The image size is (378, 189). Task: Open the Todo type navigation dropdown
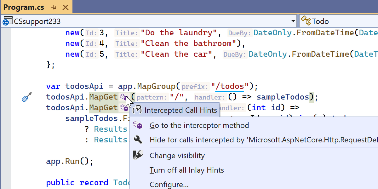coord(340,21)
